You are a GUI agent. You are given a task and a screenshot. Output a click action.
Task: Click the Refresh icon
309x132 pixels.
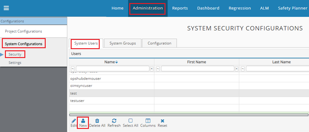point(114,121)
